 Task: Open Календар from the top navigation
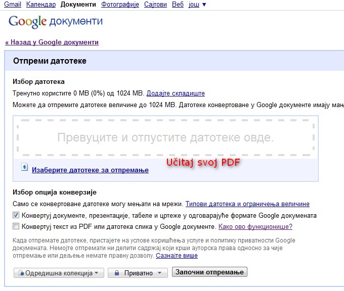pyautogui.click(x=41, y=4)
